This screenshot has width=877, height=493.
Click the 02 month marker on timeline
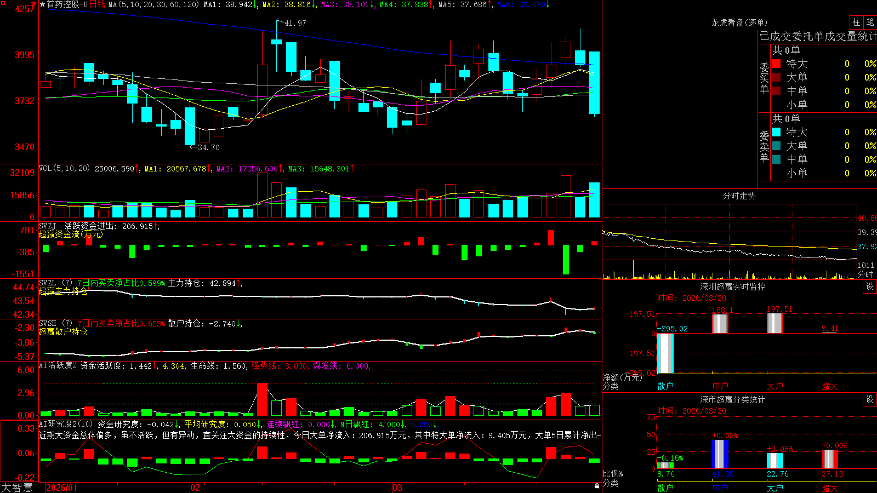click(x=195, y=488)
